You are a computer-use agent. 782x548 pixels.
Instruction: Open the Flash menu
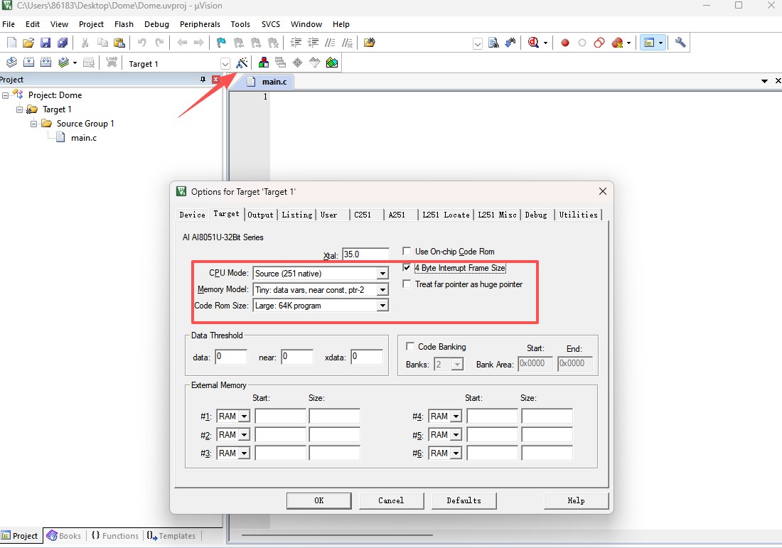click(124, 24)
